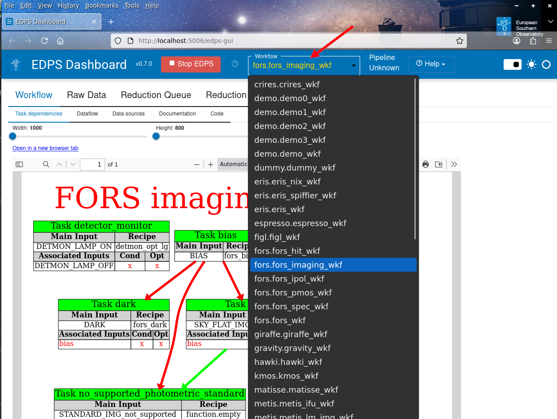557x419 pixels.
Task: Open the Edit menu
Action: [26, 5]
